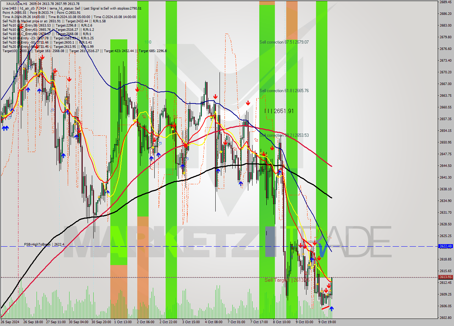Click the double blue up arrows at chart start
The height and width of the screenshot is (326, 454).
(x=5, y=128)
